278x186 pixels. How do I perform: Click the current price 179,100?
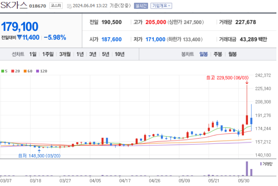tap(20, 27)
